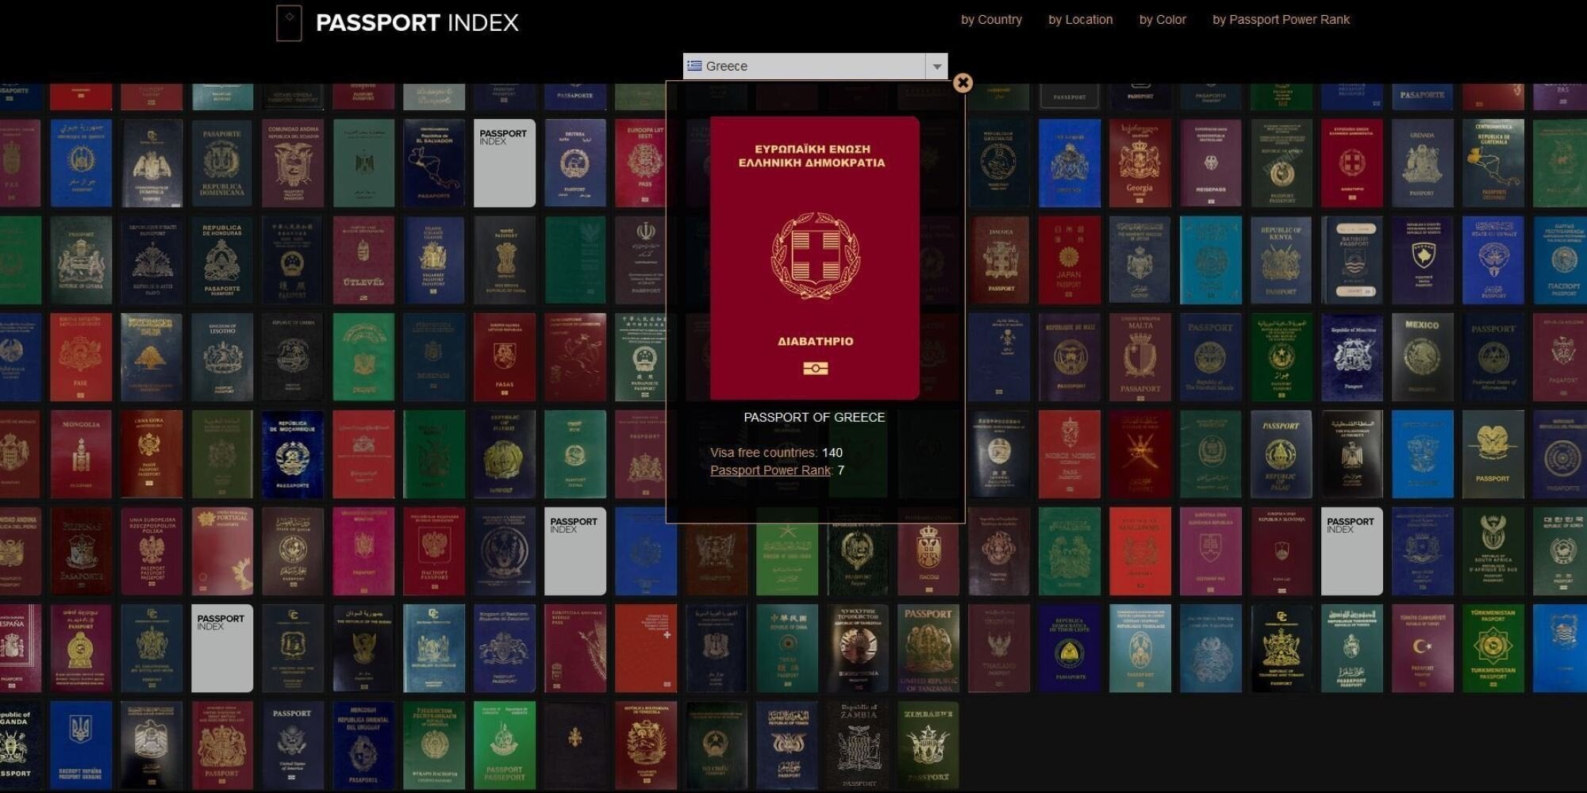Viewport: 1587px width, 793px height.
Task: Select the Iran passport thumbnail
Action: pos(645,261)
